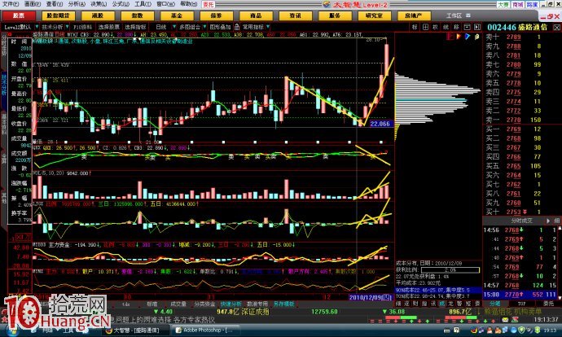The image size is (562, 337).
Task: Select the 基金 category button
Action: [x=177, y=15]
